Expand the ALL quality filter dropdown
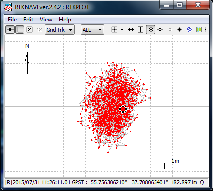 (93, 30)
